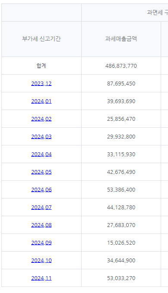Screen dimensions: 168x293
Task: Click the total amount 486,873,770 cell
Action: pyautogui.click(x=121, y=66)
